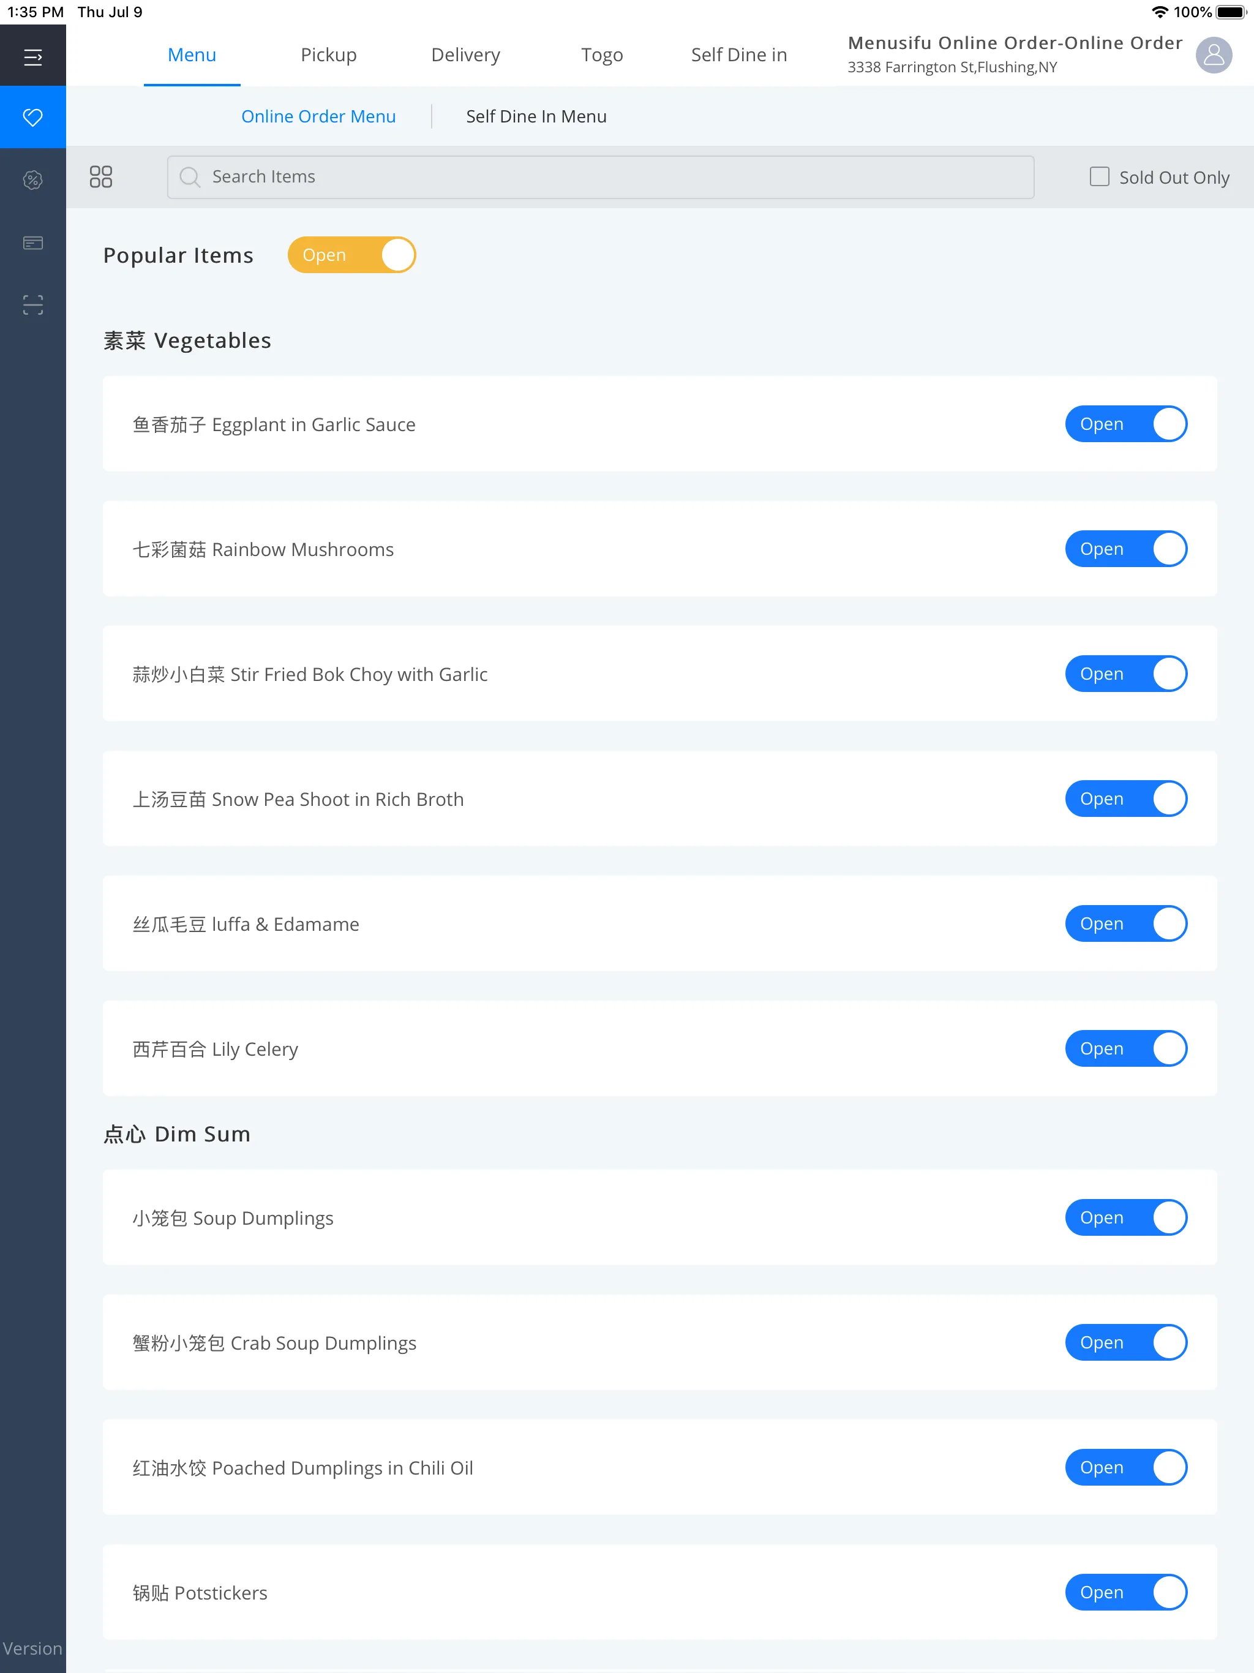The height and width of the screenshot is (1673, 1254).
Task: Check the Sold Out Only checkbox
Action: coord(1097,176)
